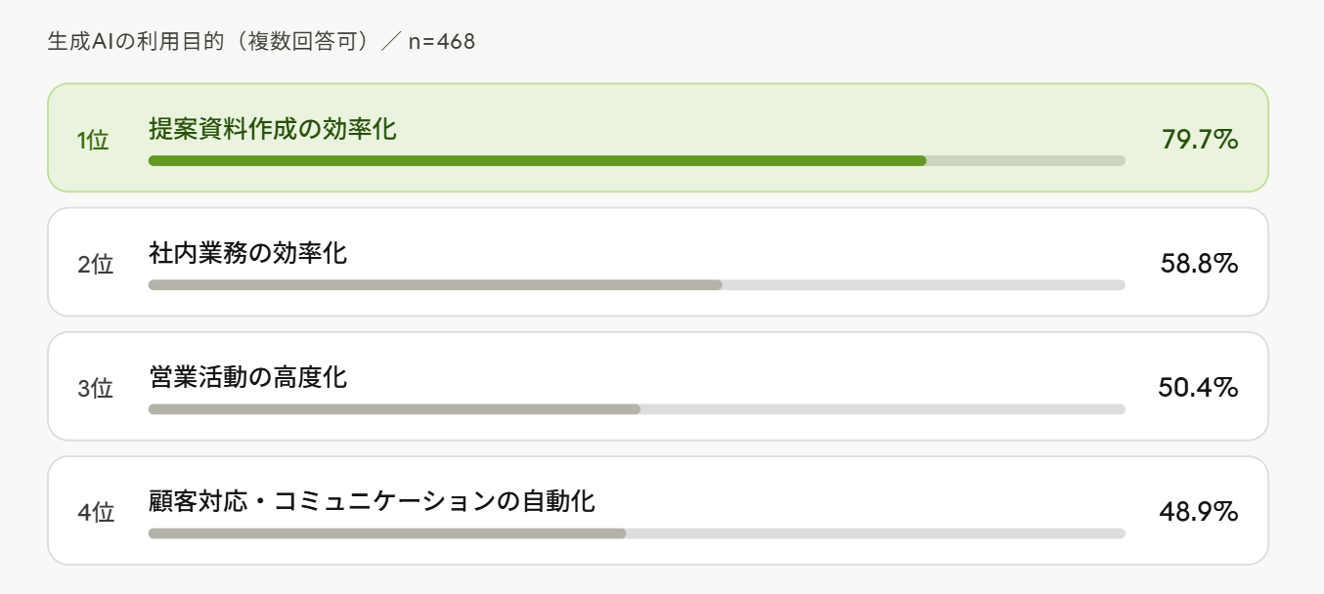Viewport: 1324px width, 594px height.
Task: Click the unfilled track of fourth-place bar
Action: click(875, 533)
